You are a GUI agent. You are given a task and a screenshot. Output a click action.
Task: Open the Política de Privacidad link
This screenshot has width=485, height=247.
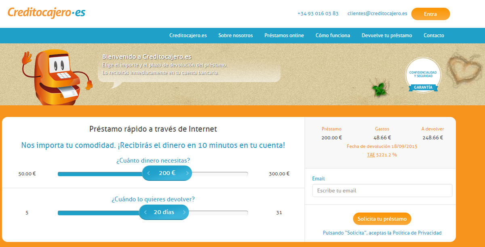pos(417,233)
